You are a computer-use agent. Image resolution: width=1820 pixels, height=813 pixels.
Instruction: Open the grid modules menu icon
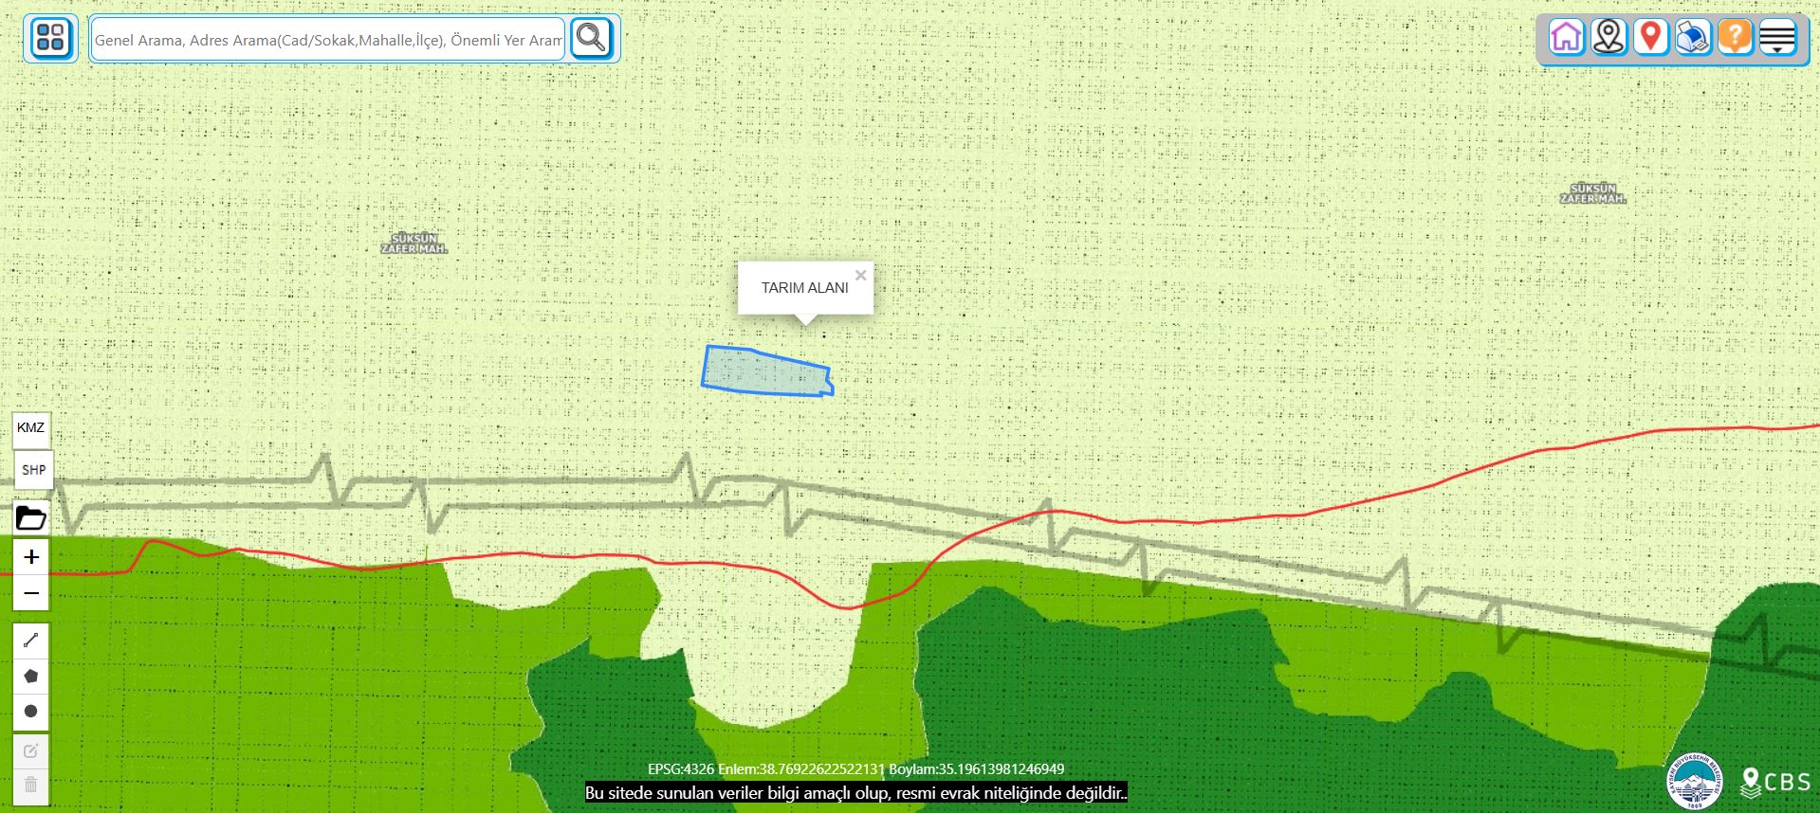[50, 39]
